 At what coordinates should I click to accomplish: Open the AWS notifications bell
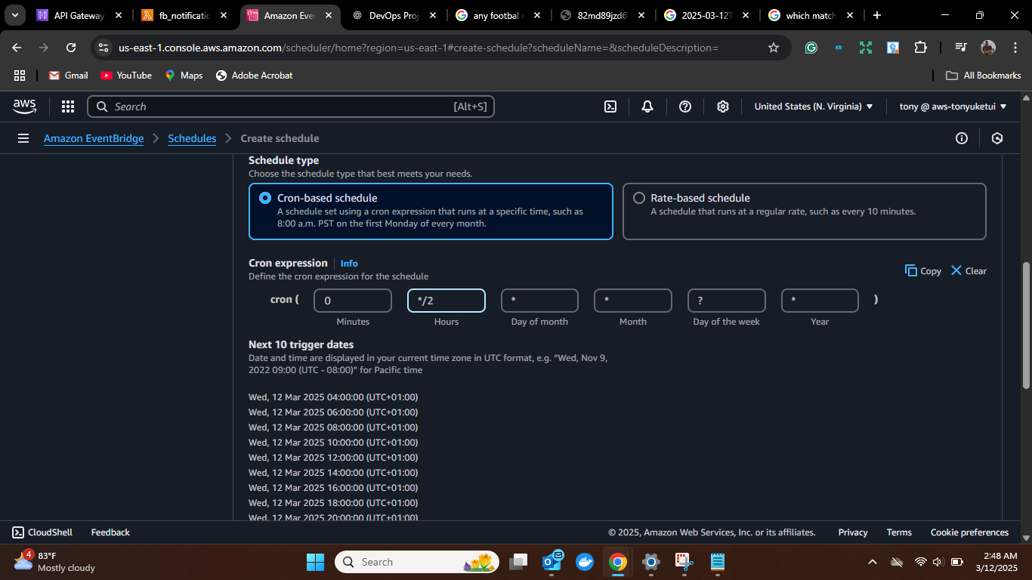tap(647, 106)
